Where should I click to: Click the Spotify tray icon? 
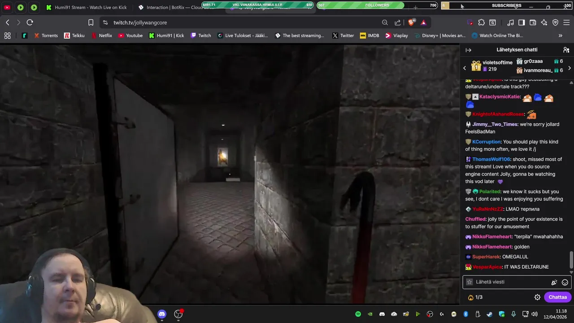click(x=358, y=314)
